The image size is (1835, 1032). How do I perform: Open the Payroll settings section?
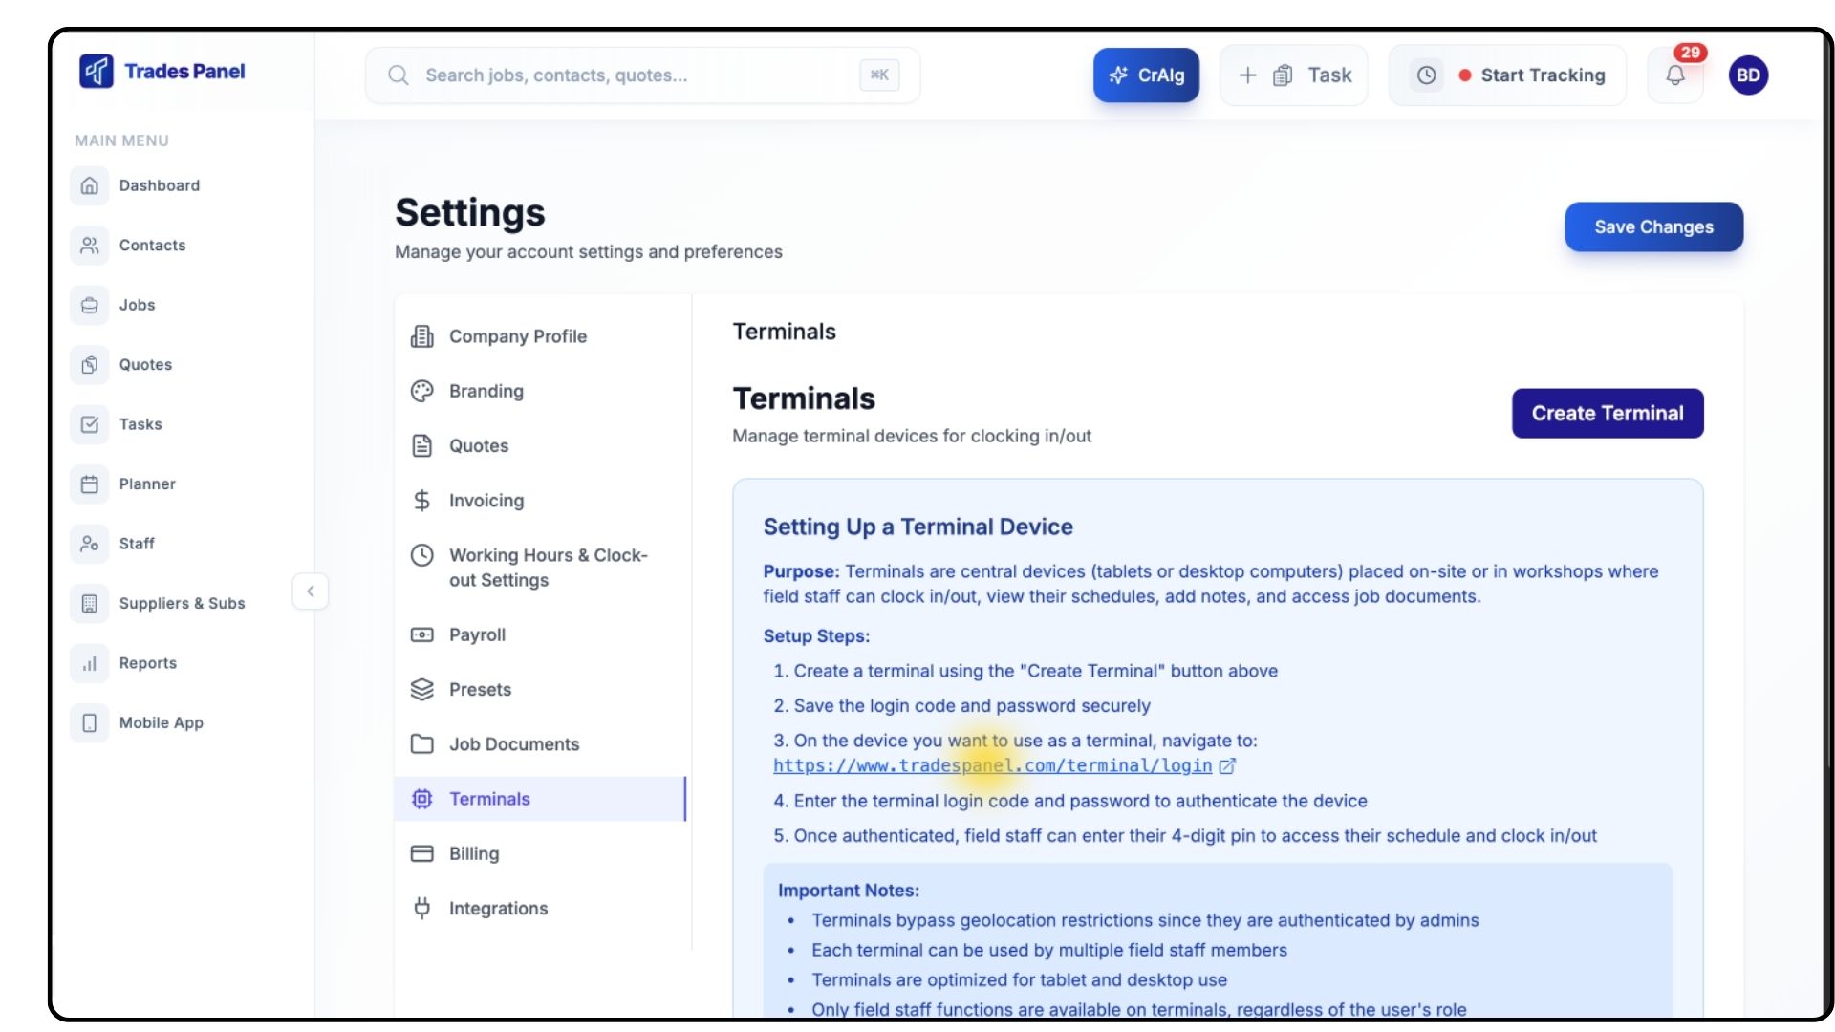point(477,635)
